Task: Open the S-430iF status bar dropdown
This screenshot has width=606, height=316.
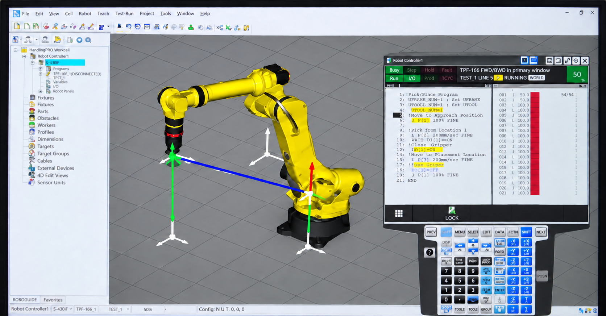Action: tap(71, 309)
